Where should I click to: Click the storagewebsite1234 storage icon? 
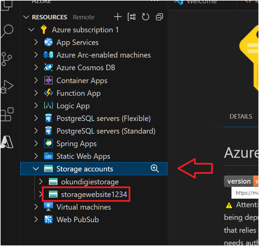[53, 194]
